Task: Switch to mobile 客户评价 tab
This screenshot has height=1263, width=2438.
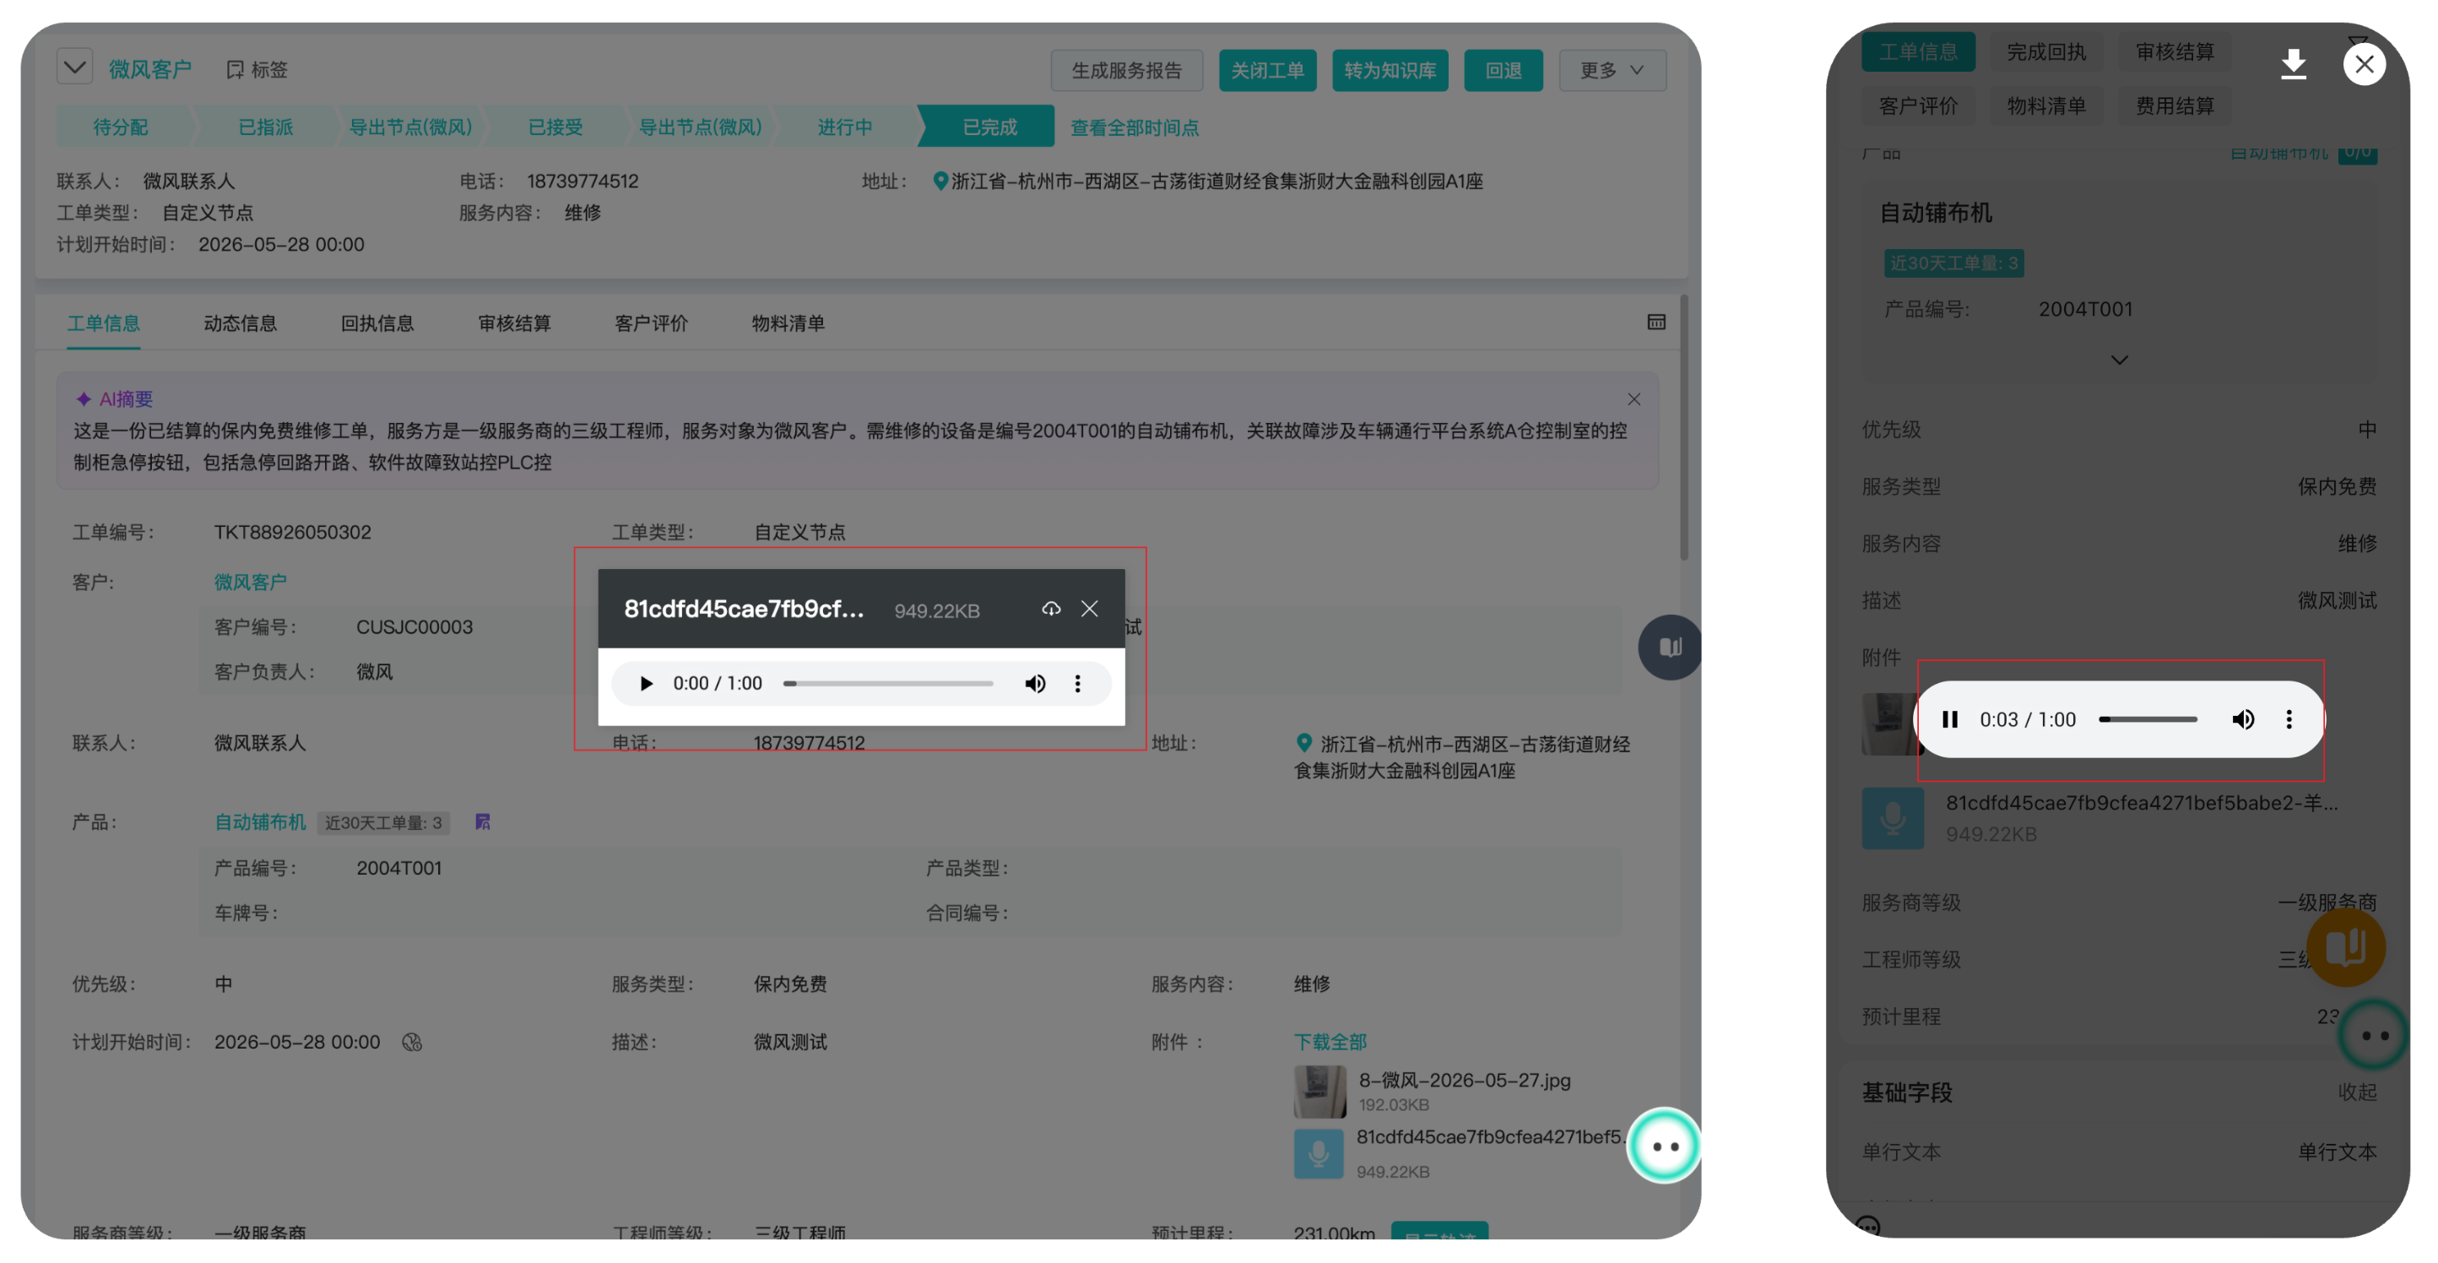Action: pos(1917,106)
